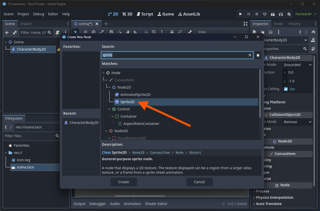Select the Ruler tool in viewport toolbar
Image resolution: width=320 pixels, height=211 pixels.
coord(136,32)
